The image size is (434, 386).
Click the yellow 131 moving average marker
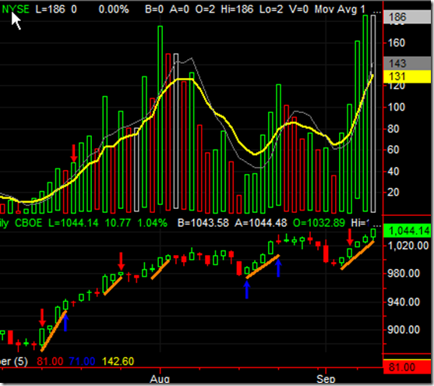(x=407, y=76)
